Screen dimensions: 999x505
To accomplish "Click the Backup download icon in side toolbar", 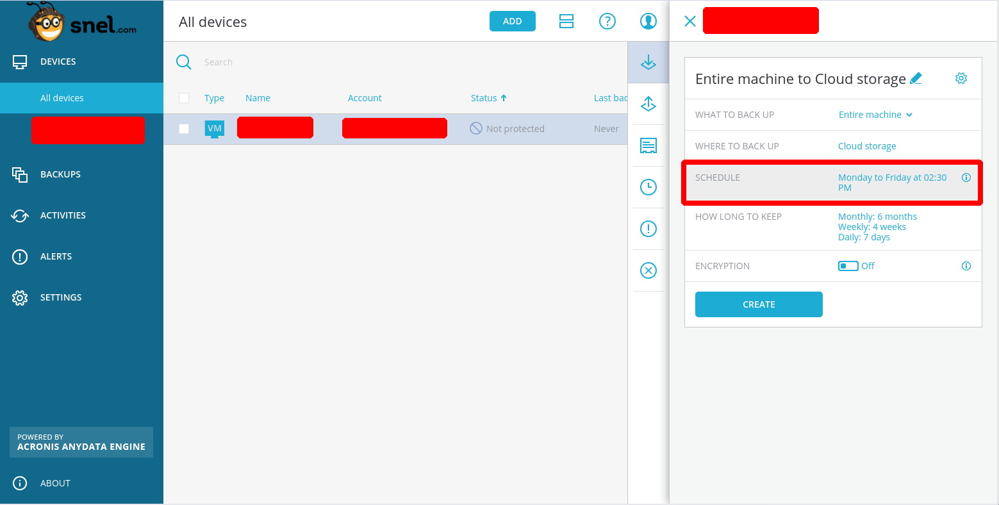I will [648, 62].
